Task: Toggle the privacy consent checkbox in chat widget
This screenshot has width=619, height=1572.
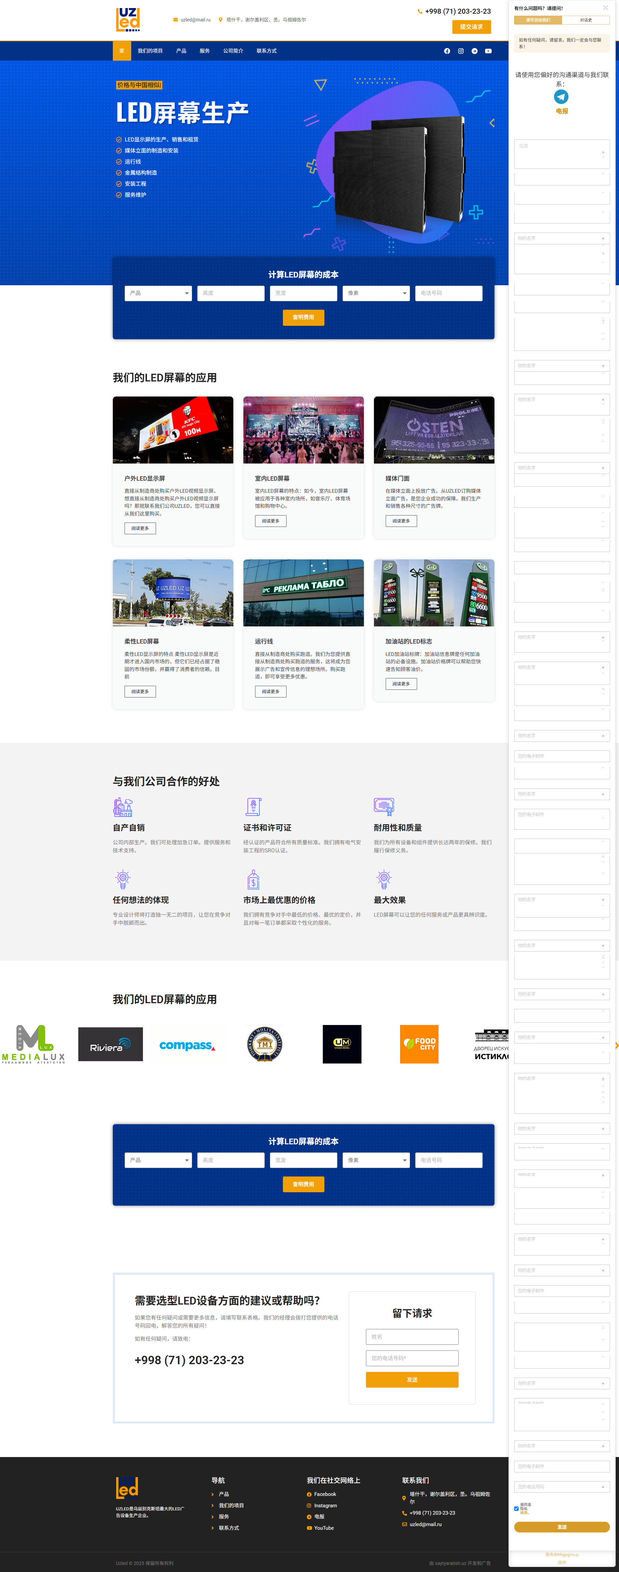Action: pyautogui.click(x=517, y=1508)
